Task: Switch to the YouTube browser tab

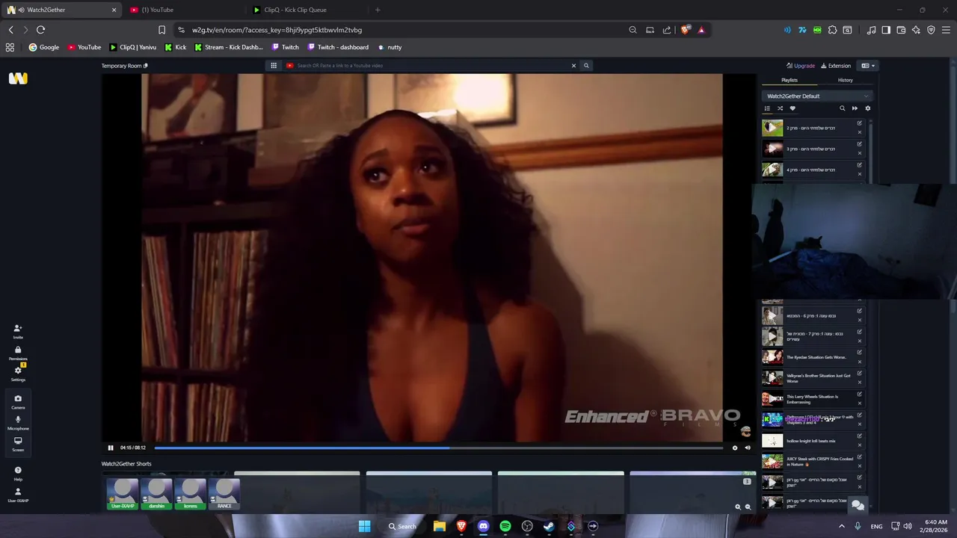Action: click(182, 10)
